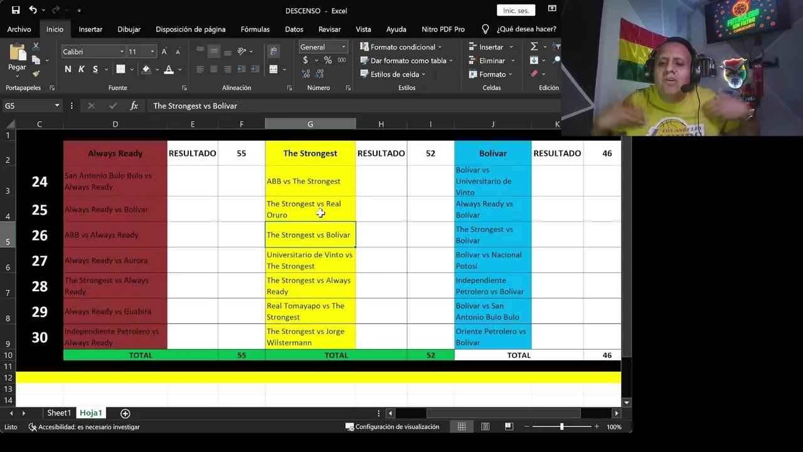
Task: Expand Estilos de celda menu
Action: [x=393, y=74]
